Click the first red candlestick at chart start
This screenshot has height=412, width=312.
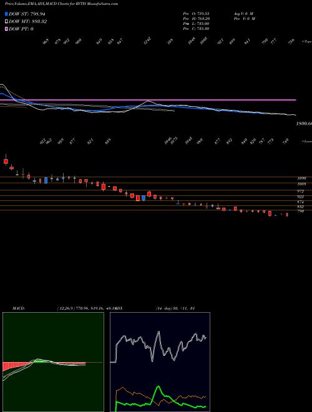coord(6,161)
